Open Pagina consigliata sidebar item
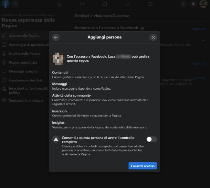Screen dimensions: 210x188 point(25,63)
